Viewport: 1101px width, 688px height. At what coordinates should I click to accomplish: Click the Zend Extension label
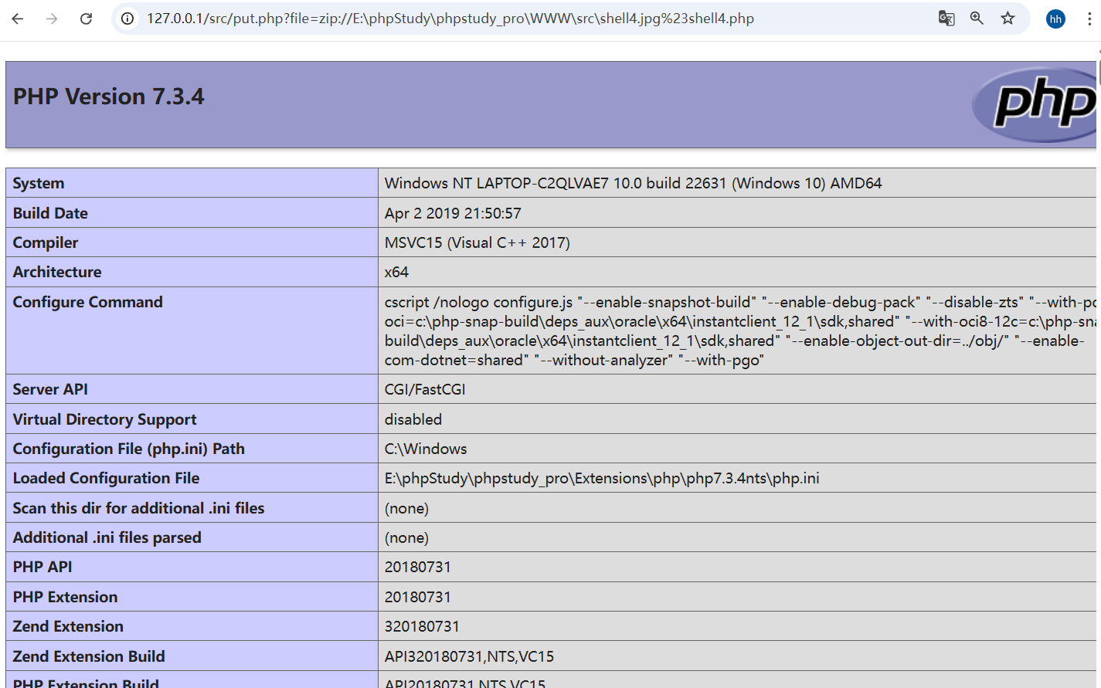tap(68, 626)
